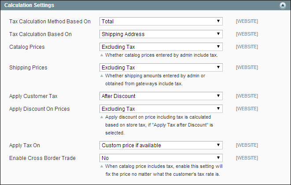Expand the Apply Tax On dropdown
Image resolution: width=291 pixels, height=185 pixels.
click(161, 145)
